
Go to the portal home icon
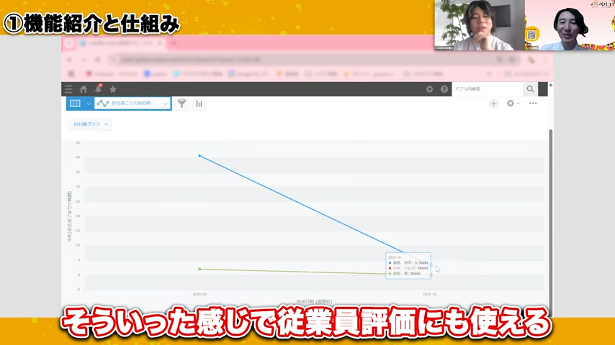[x=84, y=89]
